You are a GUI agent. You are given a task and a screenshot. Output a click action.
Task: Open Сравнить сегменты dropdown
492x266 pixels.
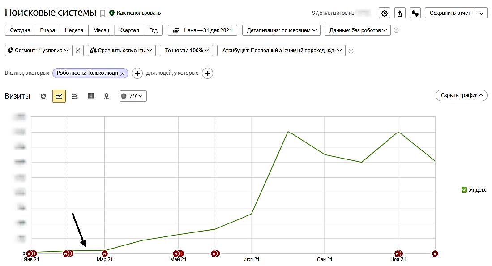[122, 51]
